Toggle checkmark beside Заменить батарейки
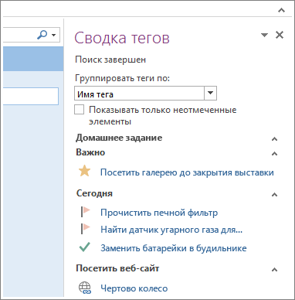The width and height of the screenshot is (295, 300). tap(84, 247)
